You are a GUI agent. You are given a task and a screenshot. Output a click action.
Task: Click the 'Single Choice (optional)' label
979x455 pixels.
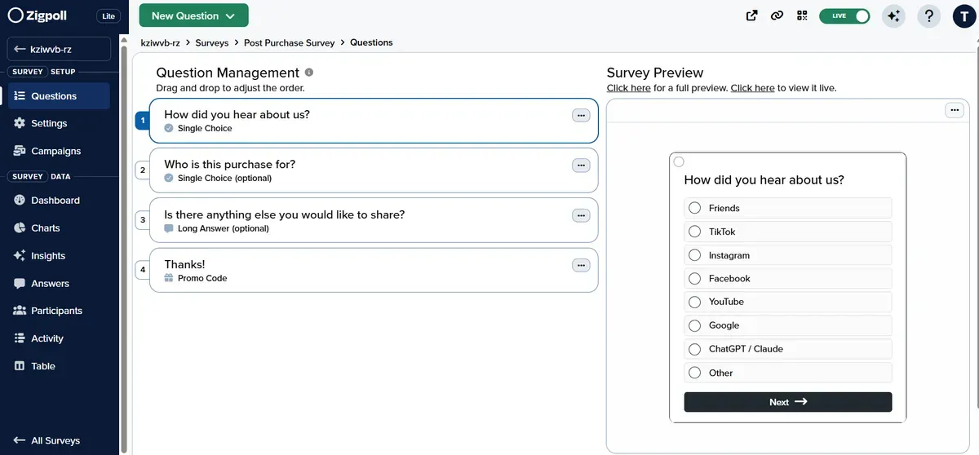(224, 178)
